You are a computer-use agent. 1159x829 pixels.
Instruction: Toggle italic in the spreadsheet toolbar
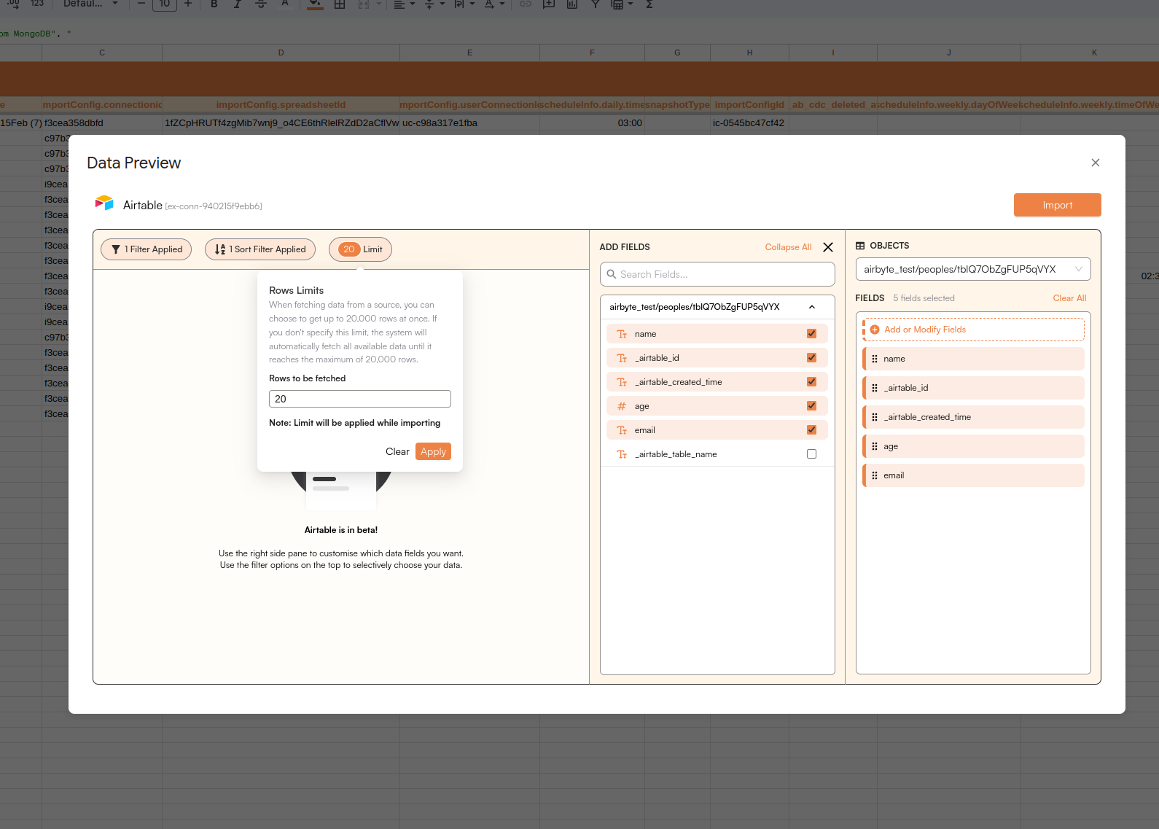pos(237,4)
